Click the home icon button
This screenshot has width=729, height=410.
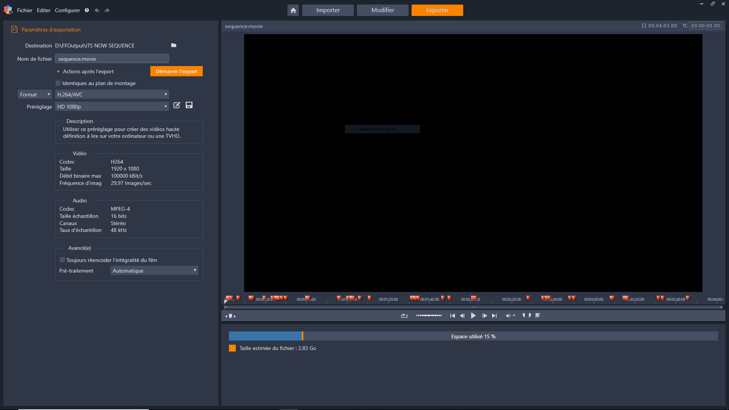[293, 10]
